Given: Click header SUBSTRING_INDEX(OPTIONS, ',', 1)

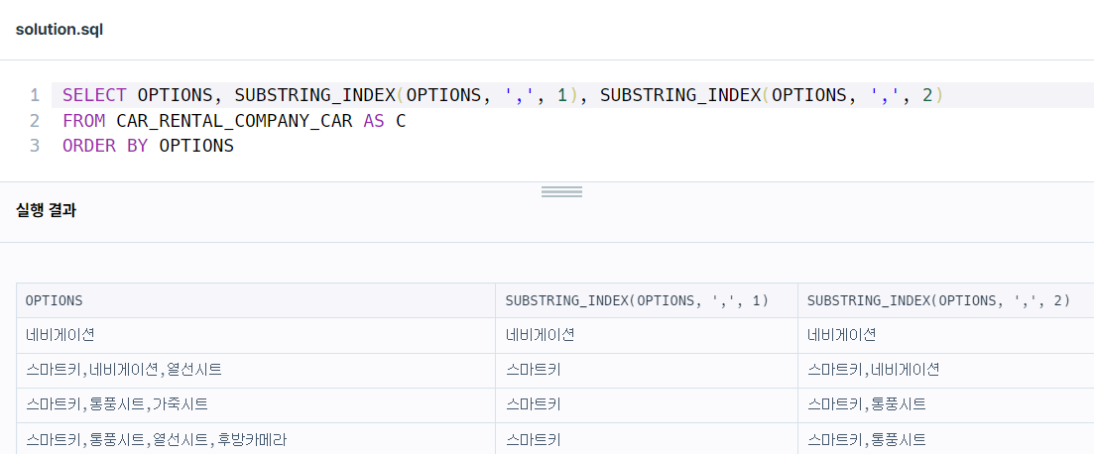Looking at the screenshot, I should point(647,300).
